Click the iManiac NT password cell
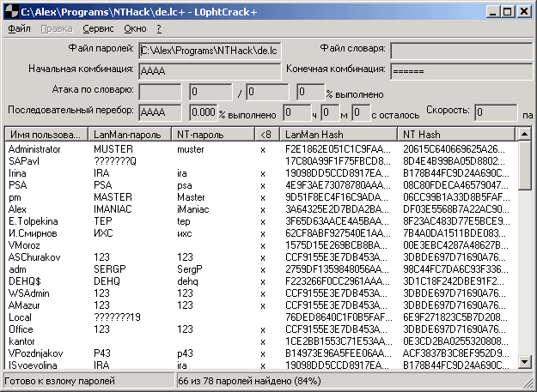537x392 pixels. (193, 209)
